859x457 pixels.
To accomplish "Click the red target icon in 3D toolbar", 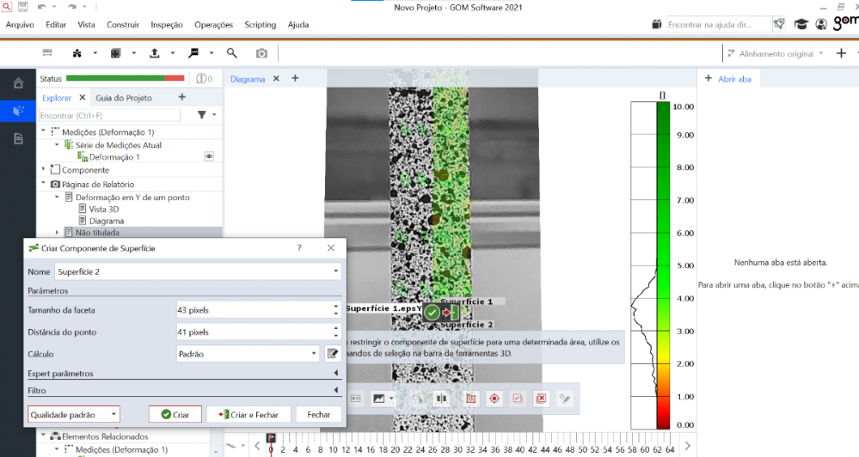I will click(x=494, y=399).
